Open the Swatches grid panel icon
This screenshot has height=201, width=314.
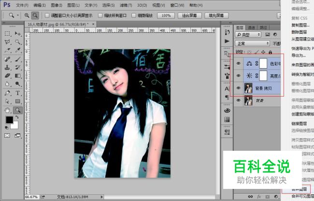pyautogui.click(x=227, y=119)
